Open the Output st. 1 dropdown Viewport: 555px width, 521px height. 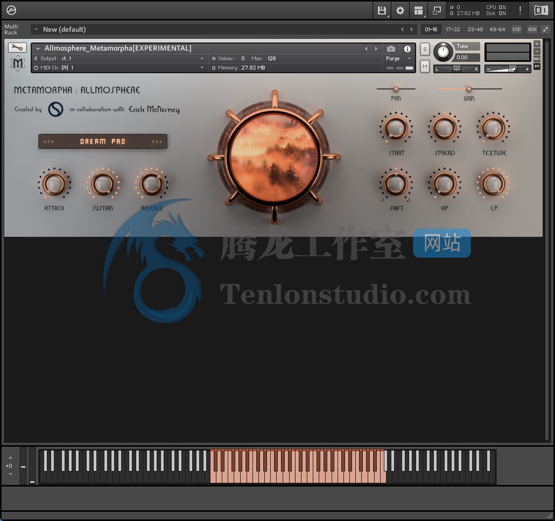(118, 59)
